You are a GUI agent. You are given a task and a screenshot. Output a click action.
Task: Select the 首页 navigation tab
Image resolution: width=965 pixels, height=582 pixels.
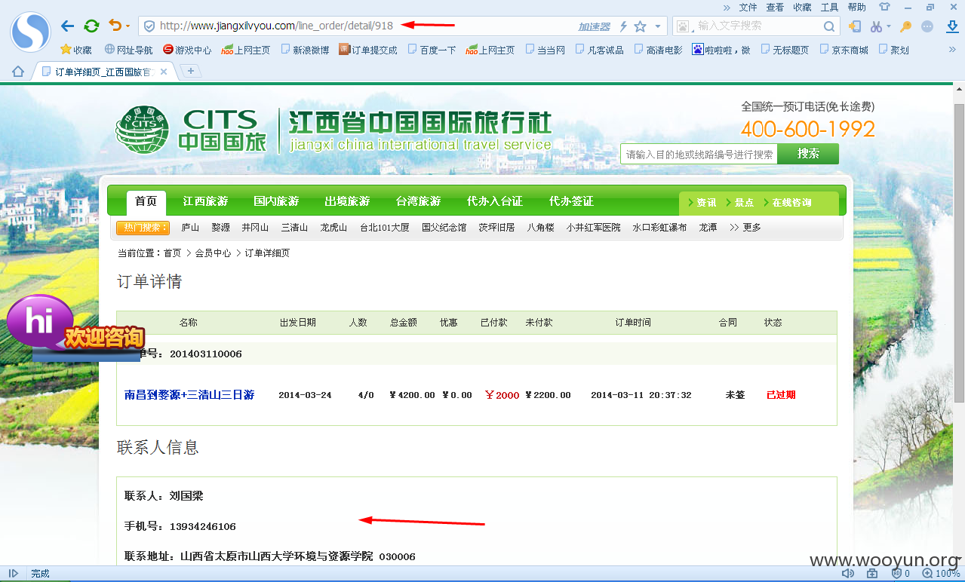pos(146,201)
